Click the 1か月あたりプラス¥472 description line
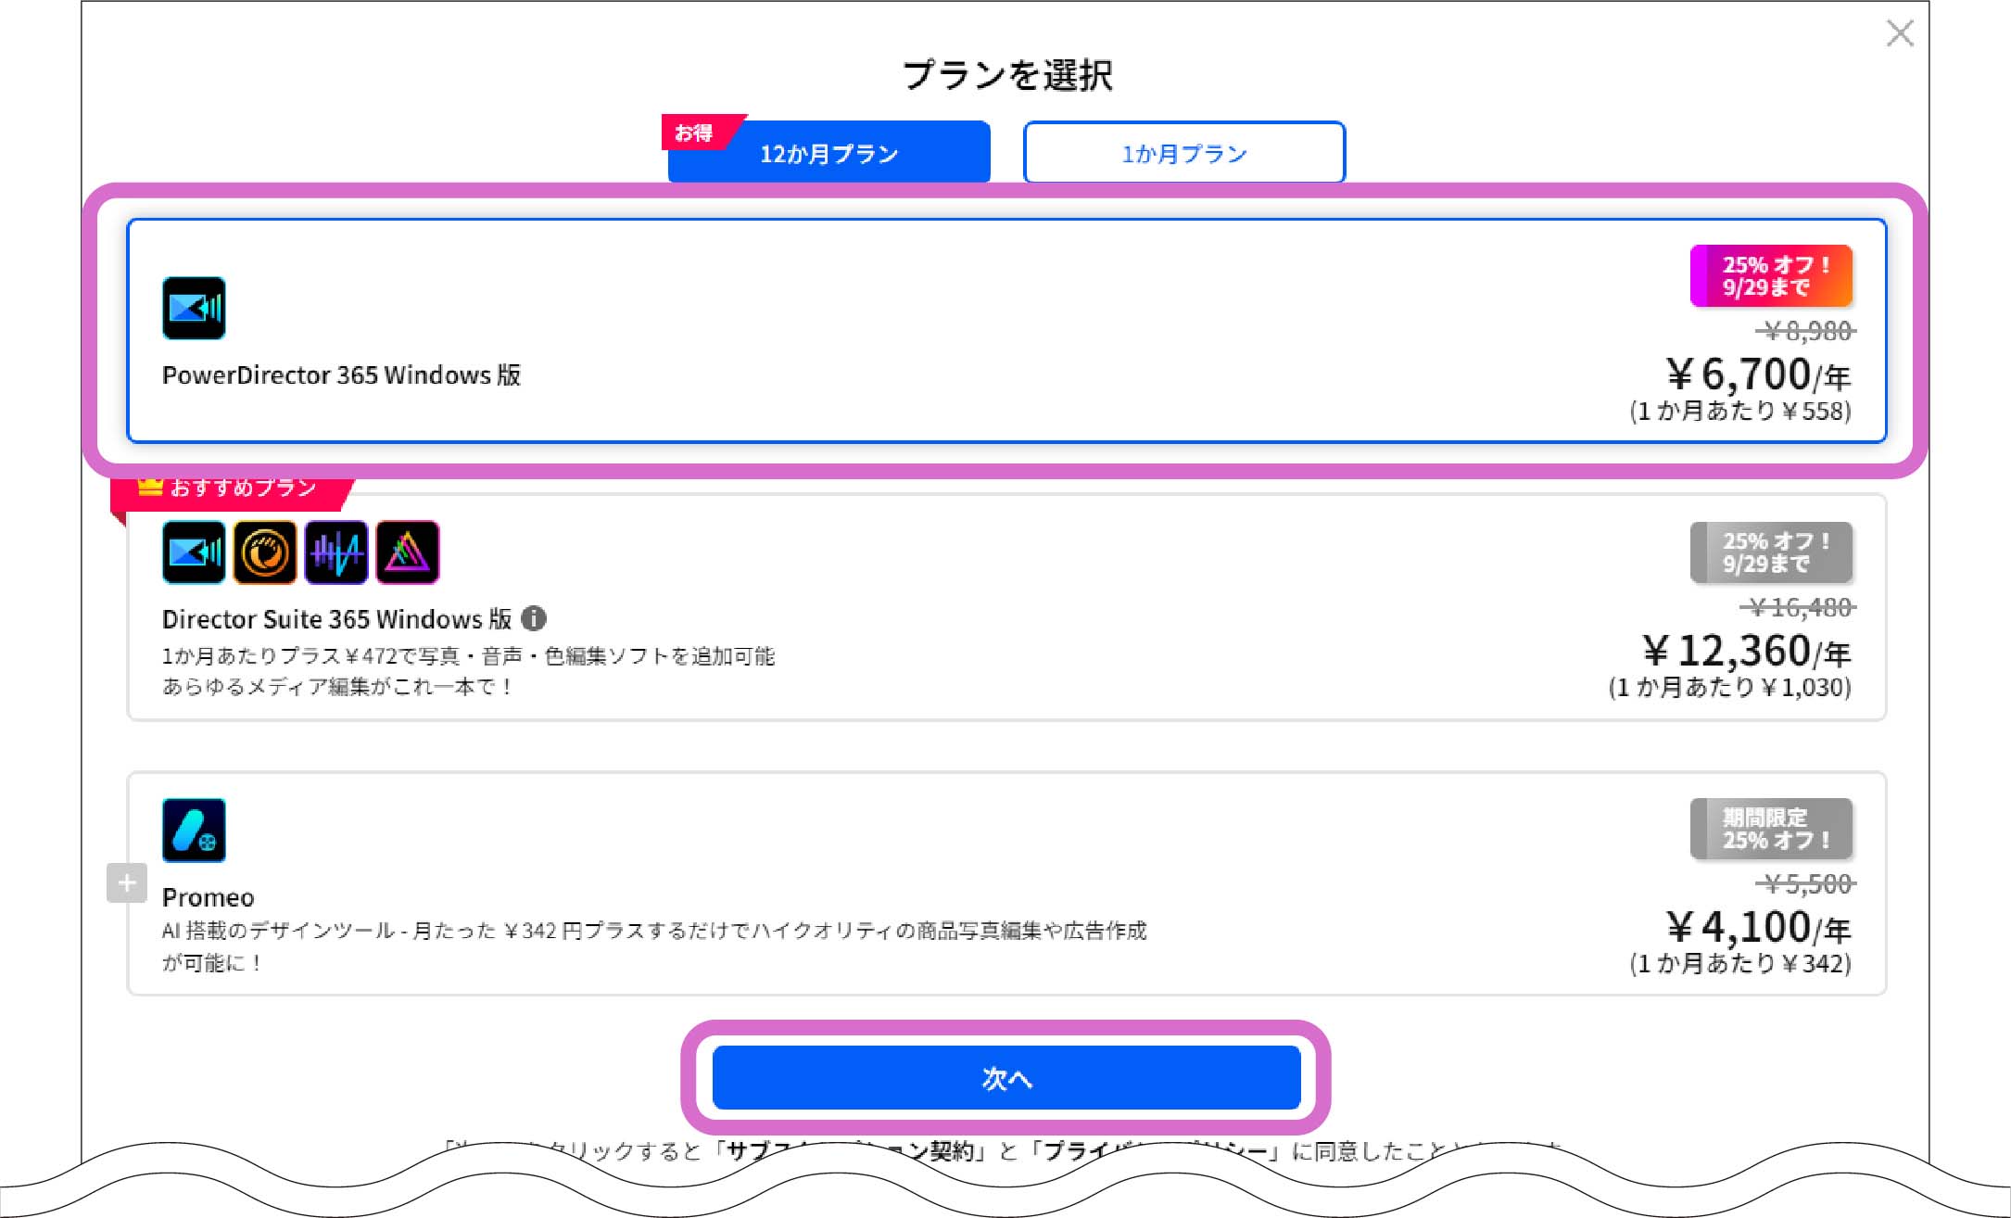 click(x=468, y=656)
